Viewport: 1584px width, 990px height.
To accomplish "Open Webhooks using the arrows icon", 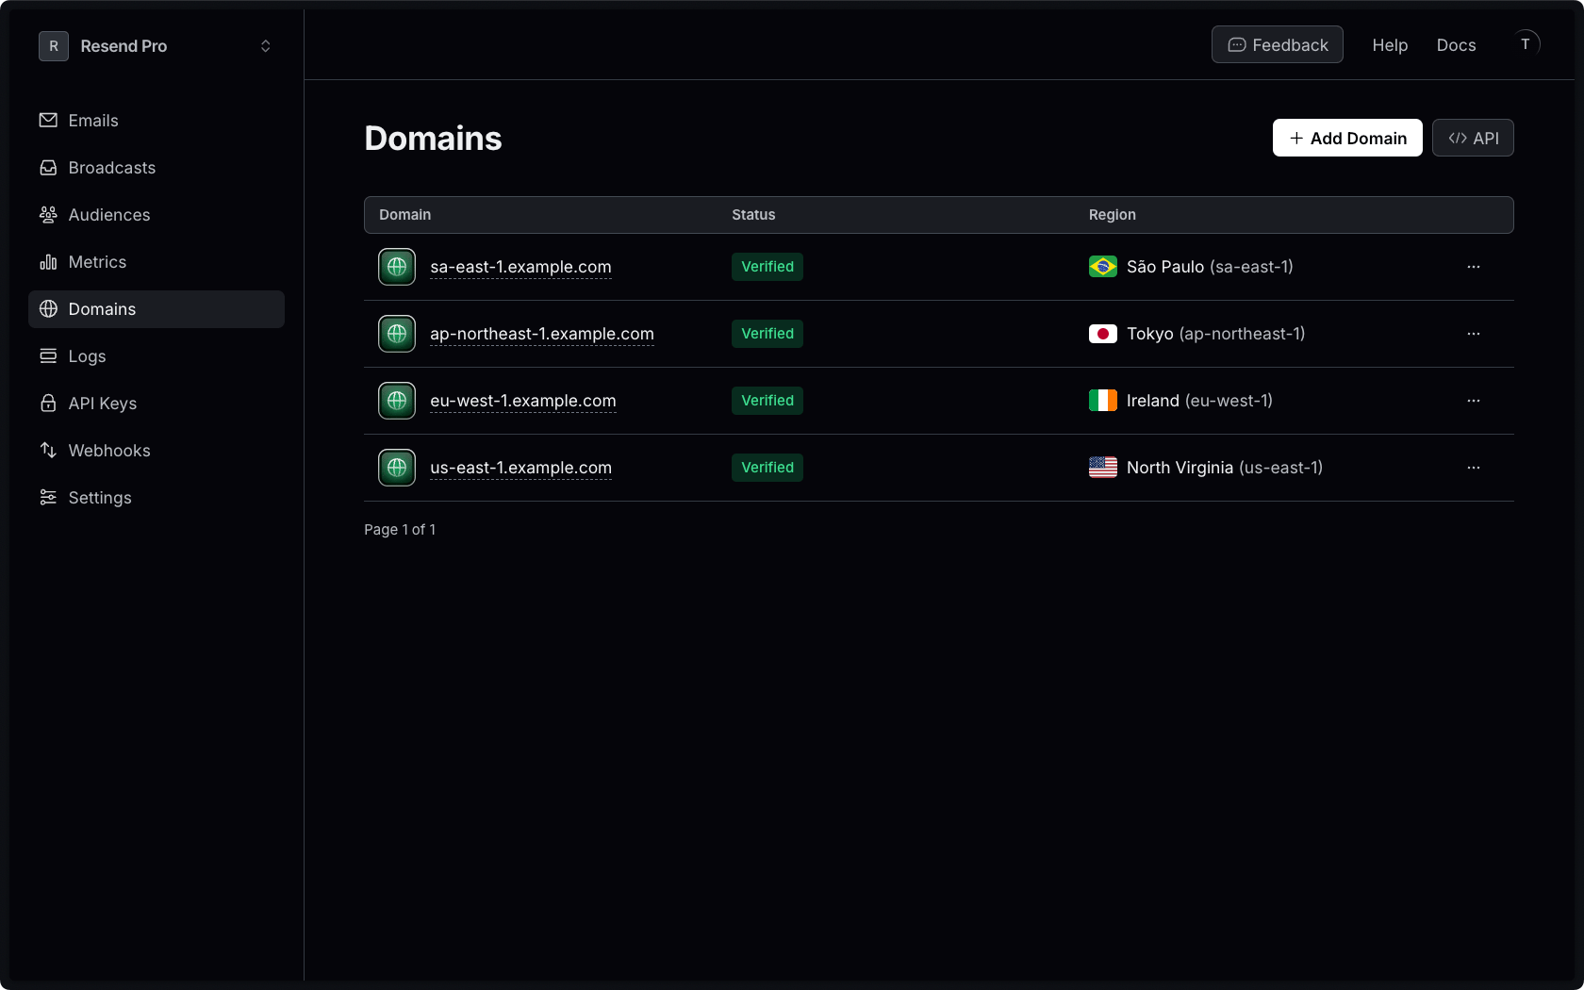I will pos(48,451).
